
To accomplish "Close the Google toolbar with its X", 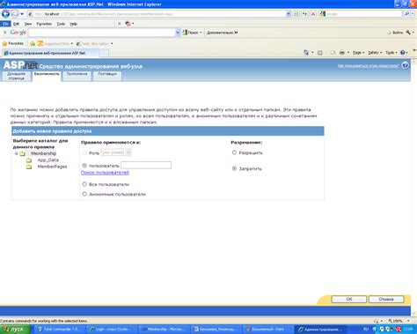I will pyautogui.click(x=4, y=33).
